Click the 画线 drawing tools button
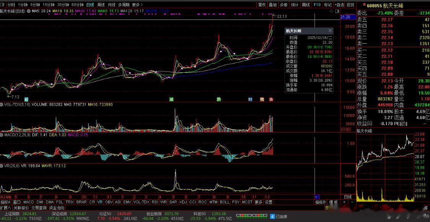This screenshot has width=430, height=222. pyautogui.click(x=306, y=5)
